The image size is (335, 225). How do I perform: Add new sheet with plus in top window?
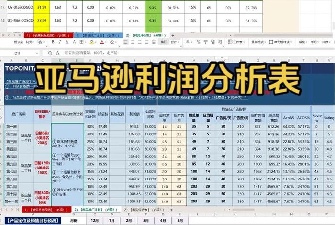click(x=173, y=35)
